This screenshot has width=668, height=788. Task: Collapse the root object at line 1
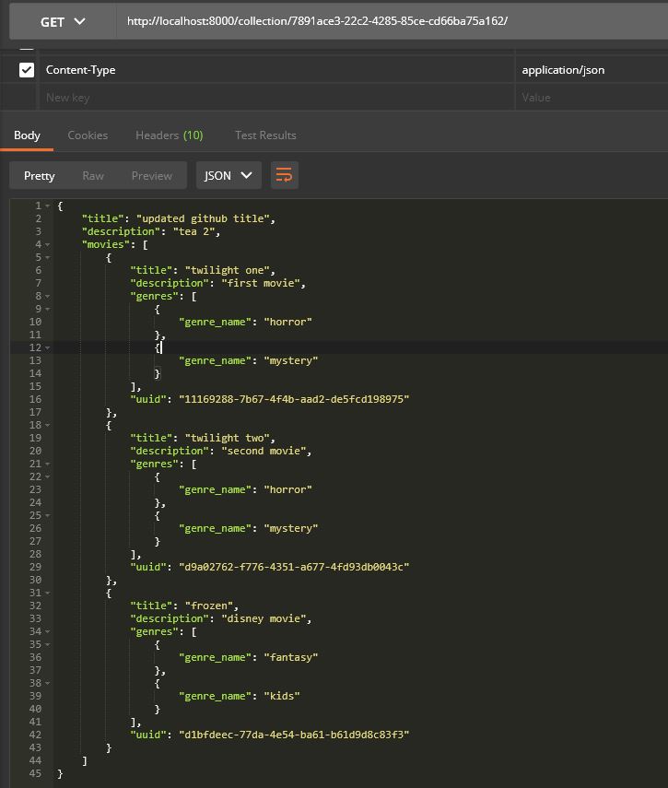click(x=47, y=206)
